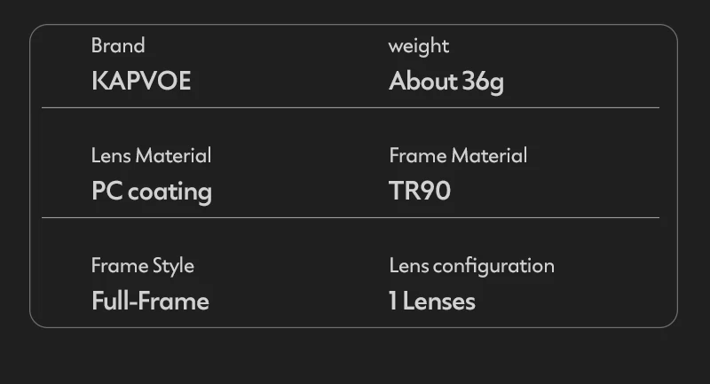Click the weight label
Screen dimensions: 710x384
(x=419, y=45)
